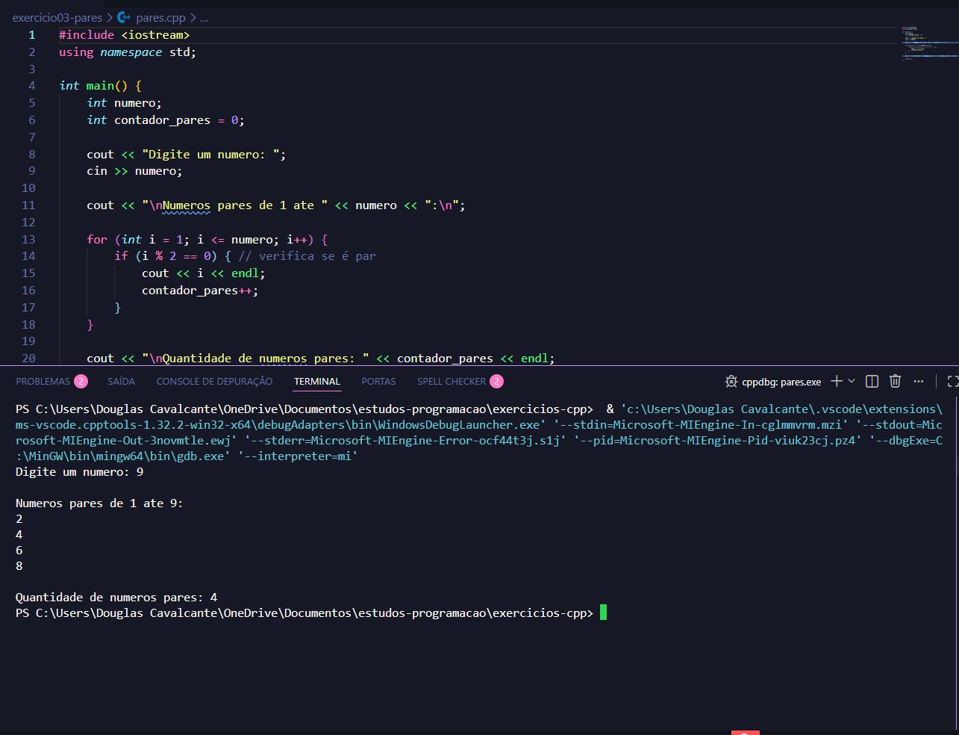
Task: Select the TERMINAL tab
Action: [x=317, y=382]
